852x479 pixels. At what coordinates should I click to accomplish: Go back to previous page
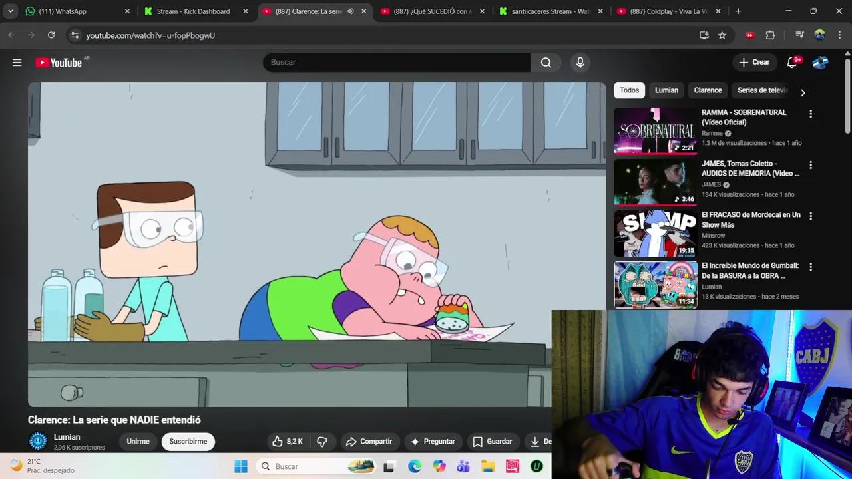[x=11, y=35]
